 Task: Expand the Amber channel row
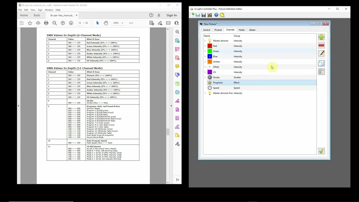tap(205, 62)
